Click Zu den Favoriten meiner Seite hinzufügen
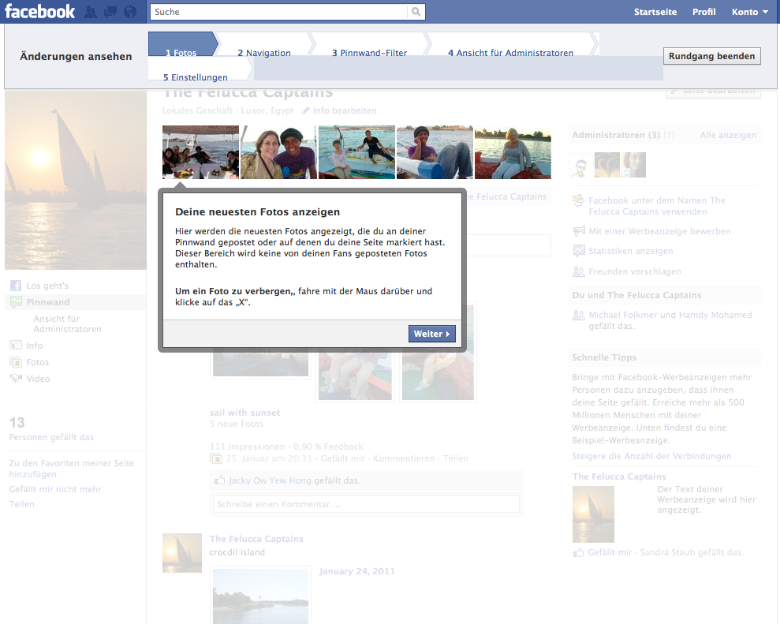 pos(72,469)
